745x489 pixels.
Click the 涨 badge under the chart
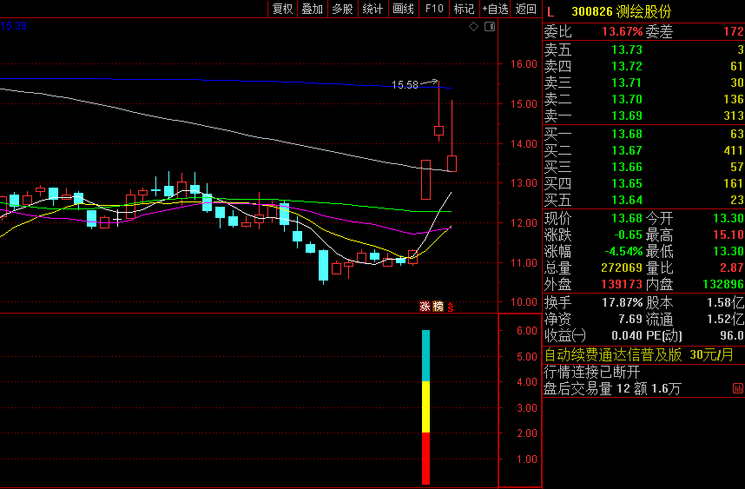[x=425, y=307]
